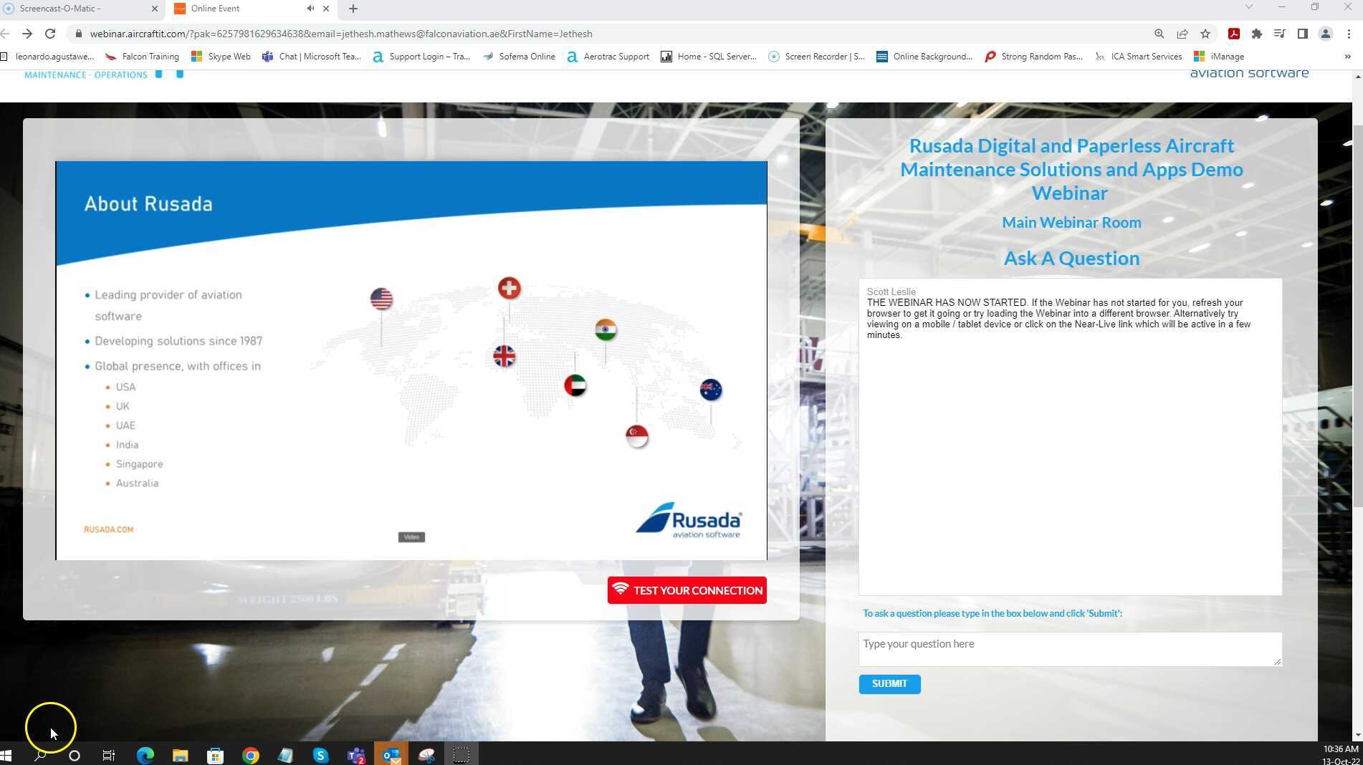Open the Sofema Online bookmark
This screenshot has width=1363, height=765.
click(x=518, y=57)
